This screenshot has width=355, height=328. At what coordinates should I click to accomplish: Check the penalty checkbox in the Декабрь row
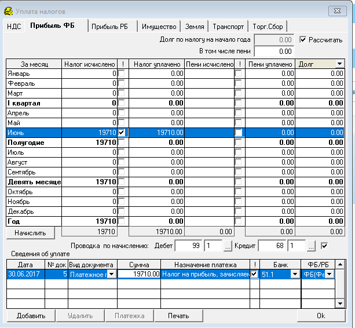(x=239, y=211)
